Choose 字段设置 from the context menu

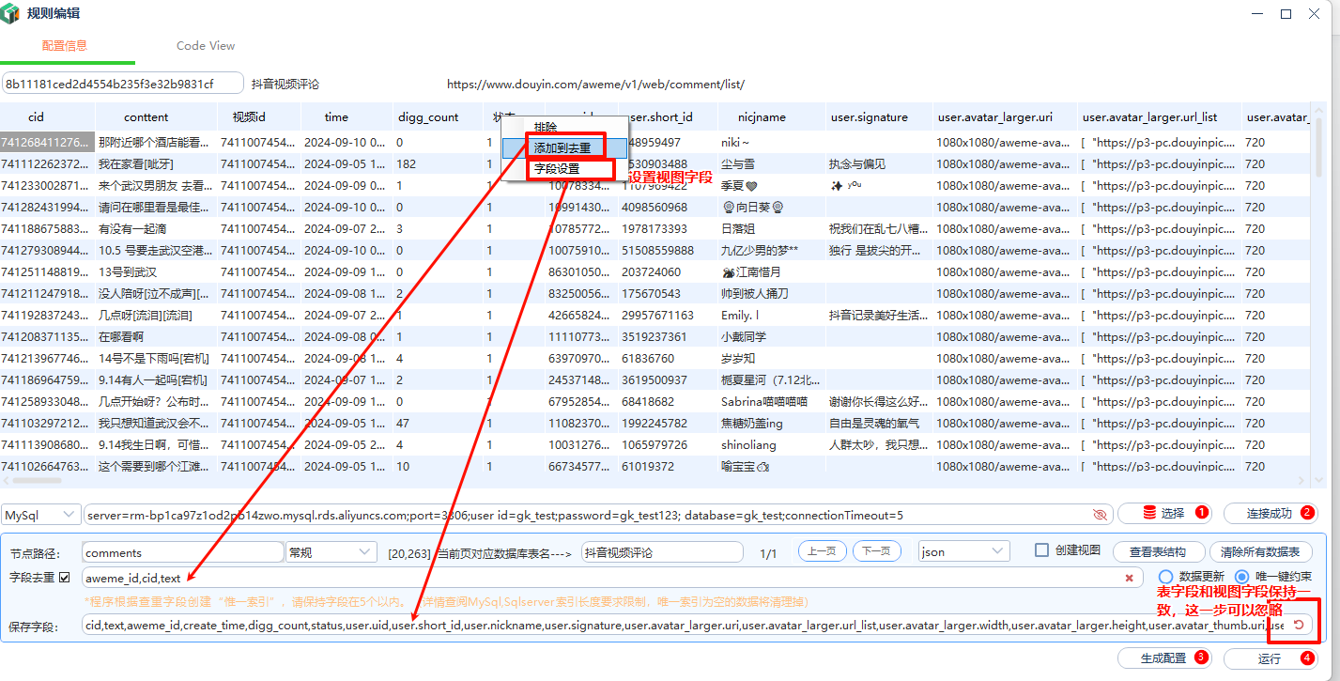pos(557,169)
